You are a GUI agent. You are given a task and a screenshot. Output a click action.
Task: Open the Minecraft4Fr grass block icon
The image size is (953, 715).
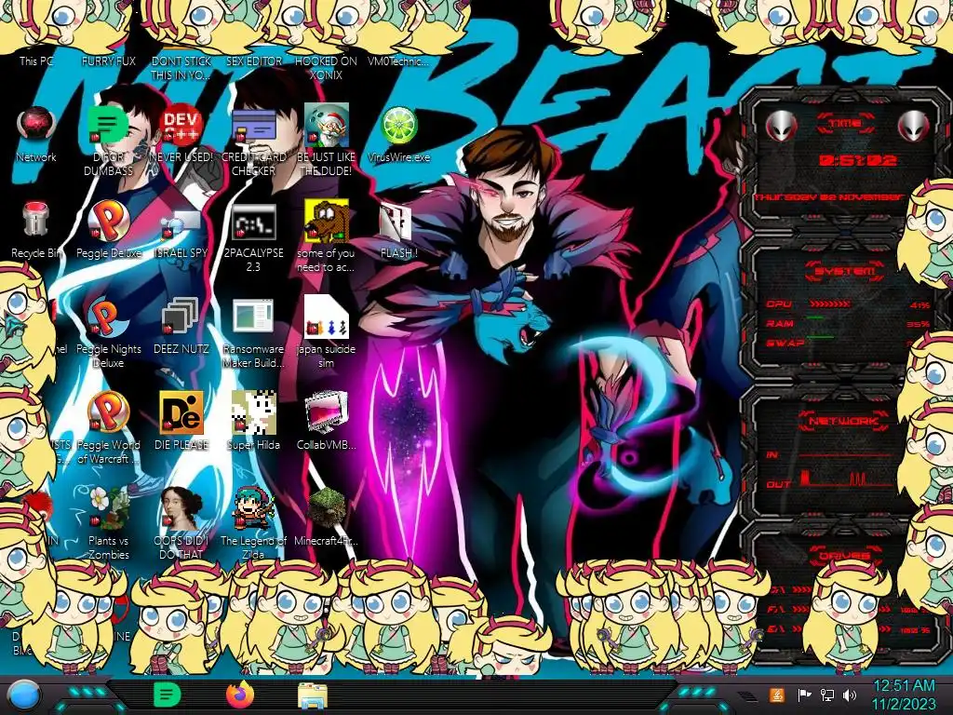(x=327, y=508)
